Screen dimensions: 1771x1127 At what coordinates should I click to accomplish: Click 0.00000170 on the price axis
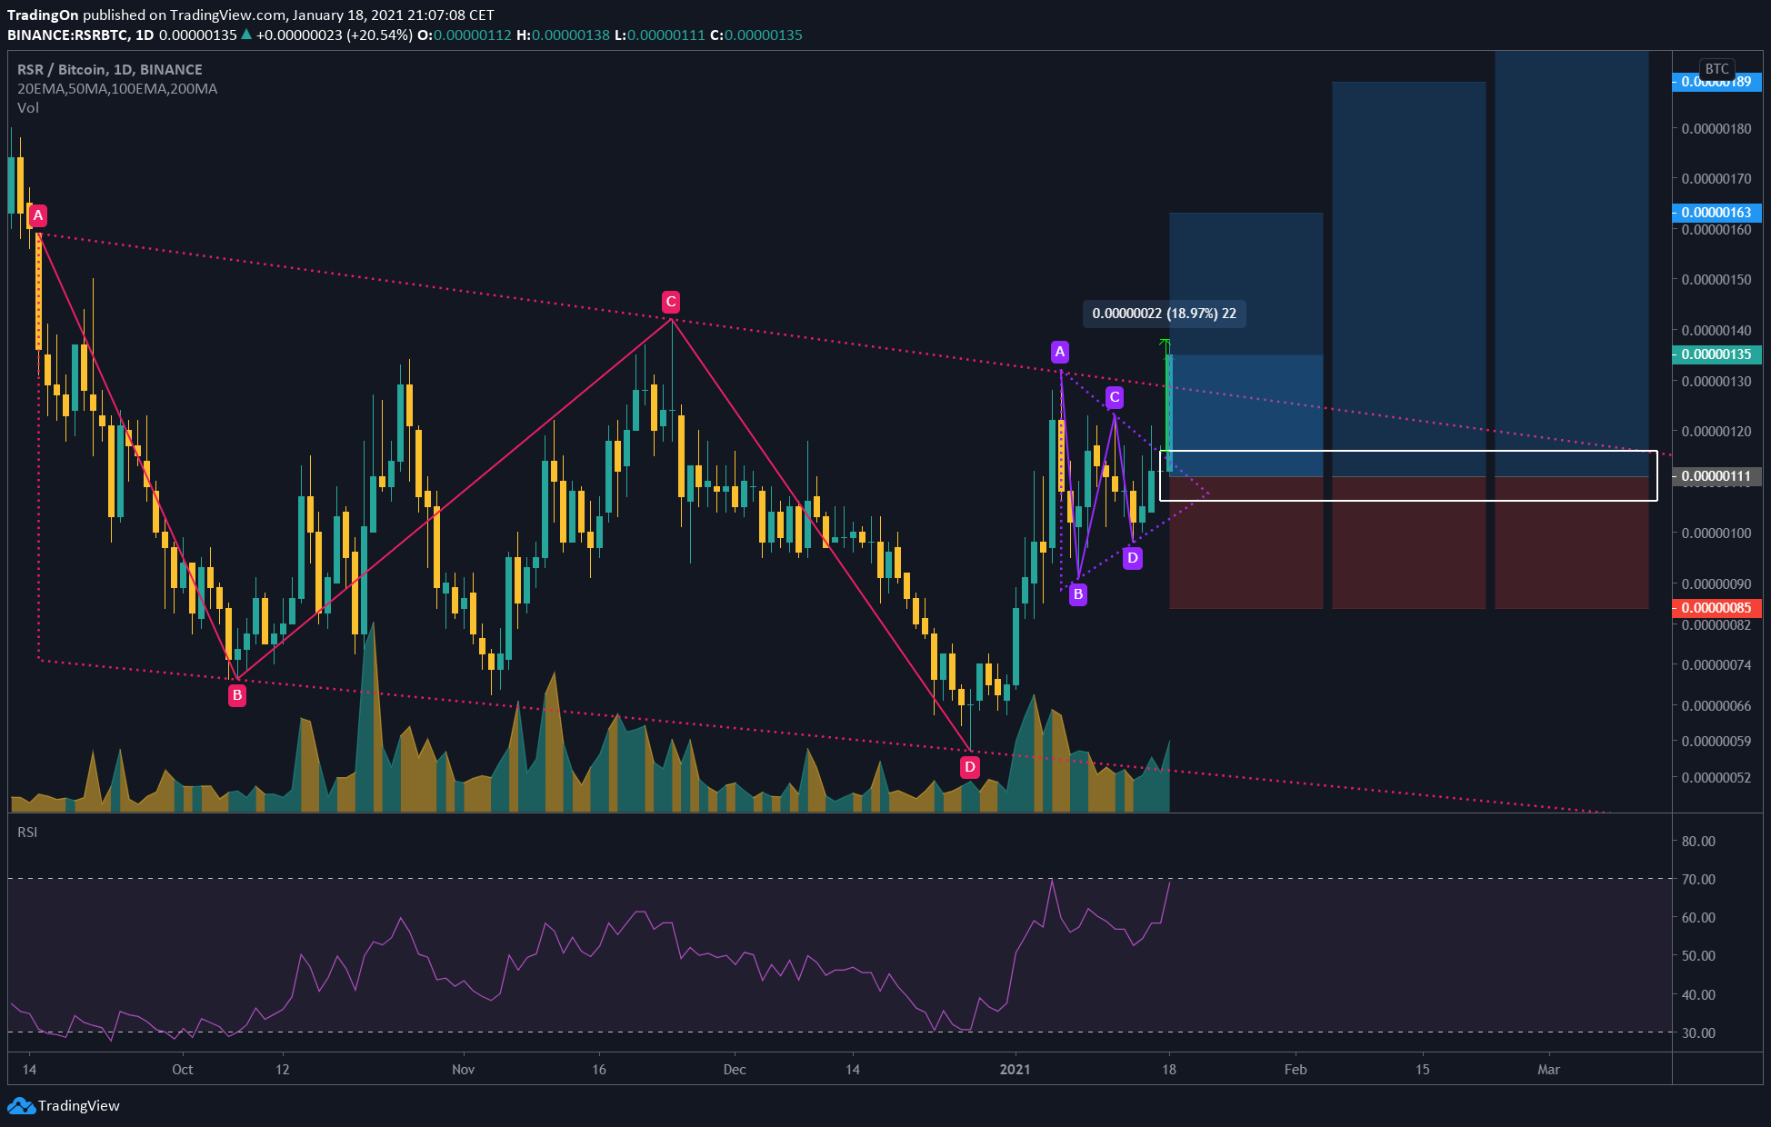tap(1716, 179)
